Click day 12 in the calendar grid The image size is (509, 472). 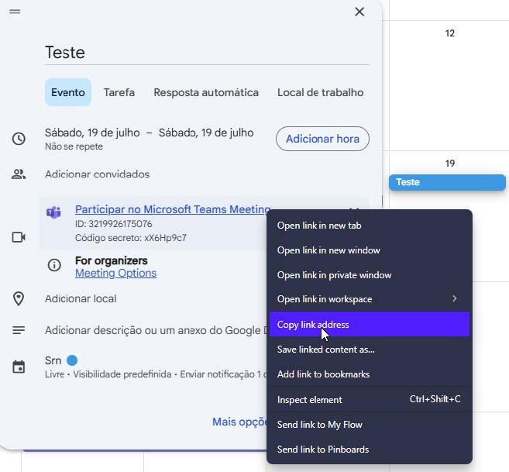pyautogui.click(x=450, y=33)
